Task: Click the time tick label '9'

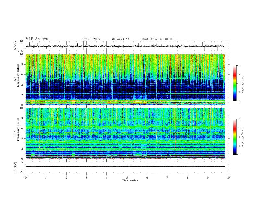Action: tap(208, 178)
